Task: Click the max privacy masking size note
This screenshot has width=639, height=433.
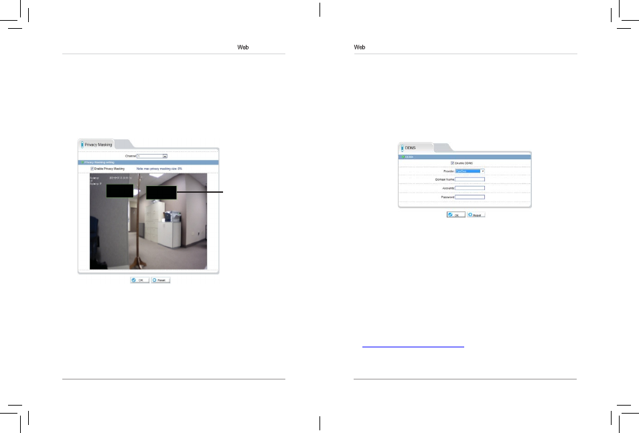Action: [x=159, y=169]
